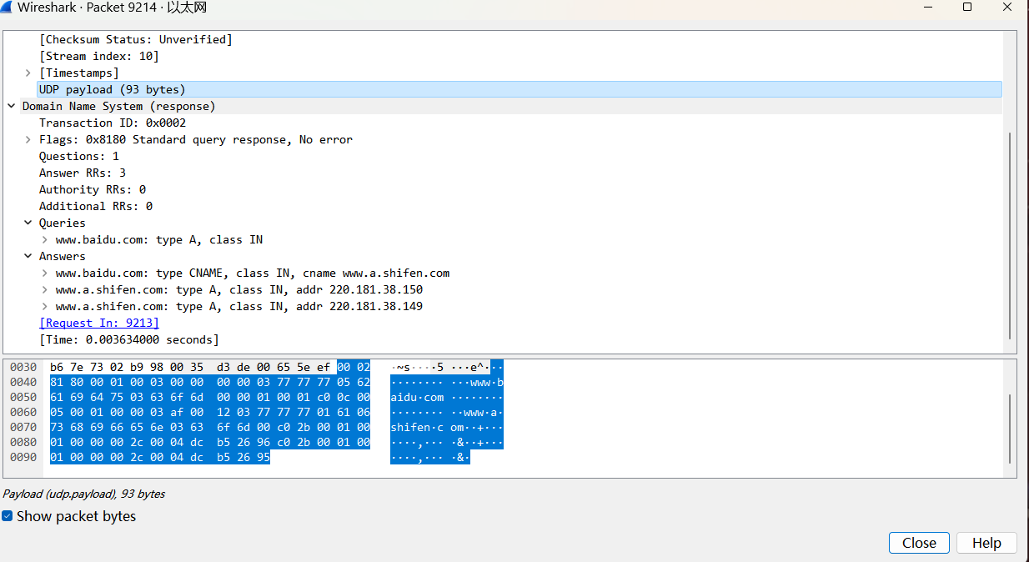Expand the answer with addr 220.181.38.150
The width and height of the screenshot is (1029, 562).
[45, 289]
